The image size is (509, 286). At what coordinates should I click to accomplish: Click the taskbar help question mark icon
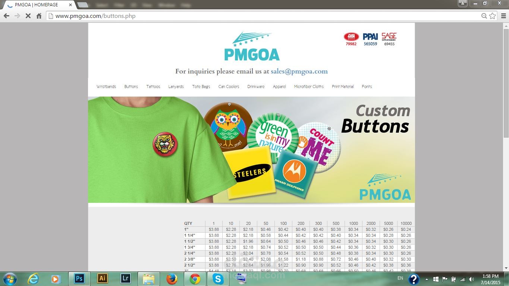414,279
